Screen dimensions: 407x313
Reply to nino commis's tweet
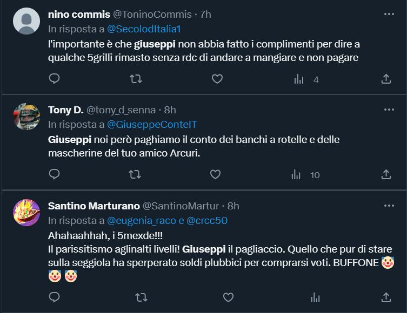click(x=54, y=79)
